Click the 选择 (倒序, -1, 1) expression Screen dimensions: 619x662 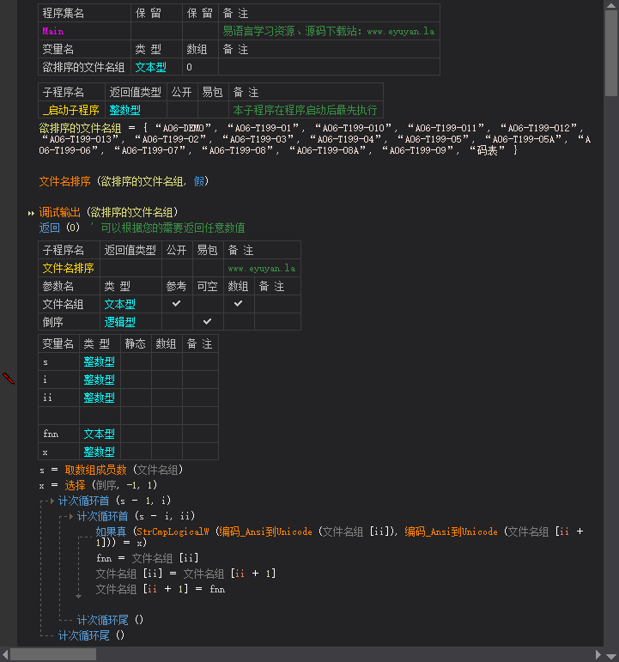coord(111,485)
